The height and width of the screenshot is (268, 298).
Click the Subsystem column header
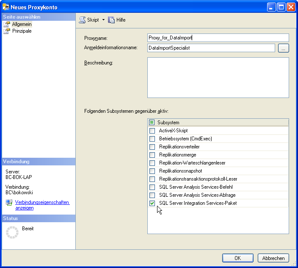click(x=218, y=123)
